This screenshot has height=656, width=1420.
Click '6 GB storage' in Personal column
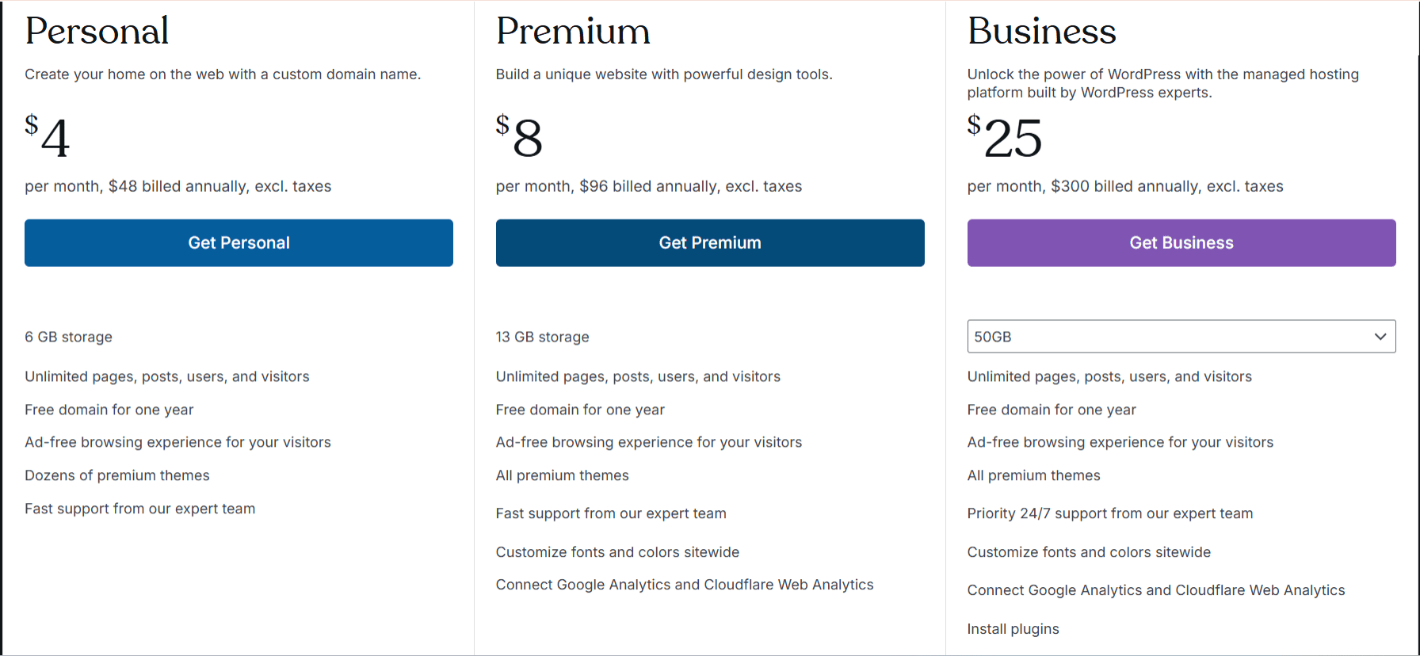pyautogui.click(x=68, y=336)
